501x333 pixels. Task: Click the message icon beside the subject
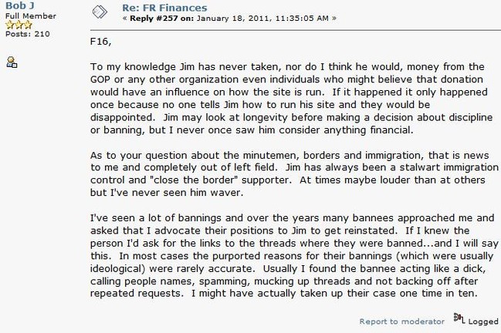tap(100, 12)
